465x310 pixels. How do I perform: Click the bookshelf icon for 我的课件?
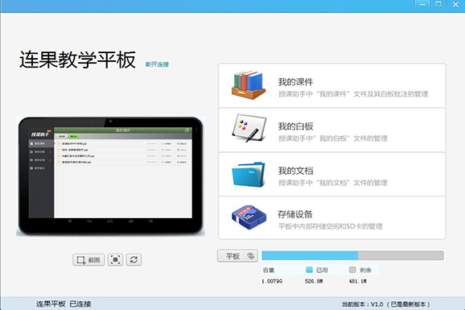click(x=249, y=85)
